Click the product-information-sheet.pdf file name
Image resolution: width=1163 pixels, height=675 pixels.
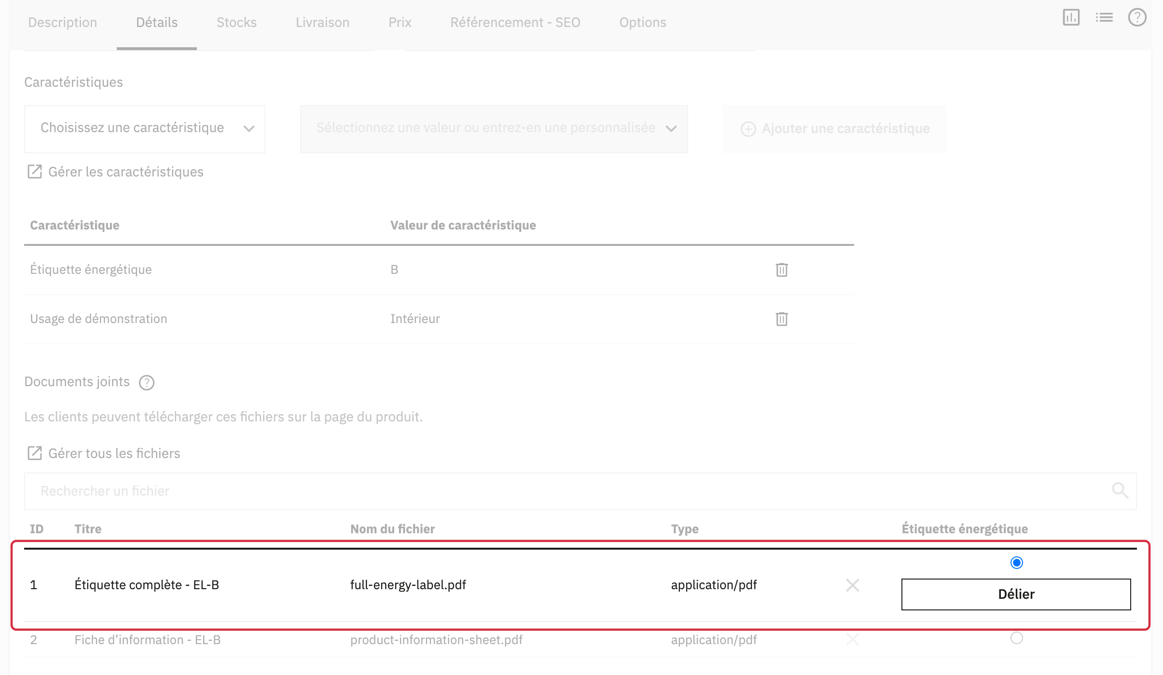(436, 640)
